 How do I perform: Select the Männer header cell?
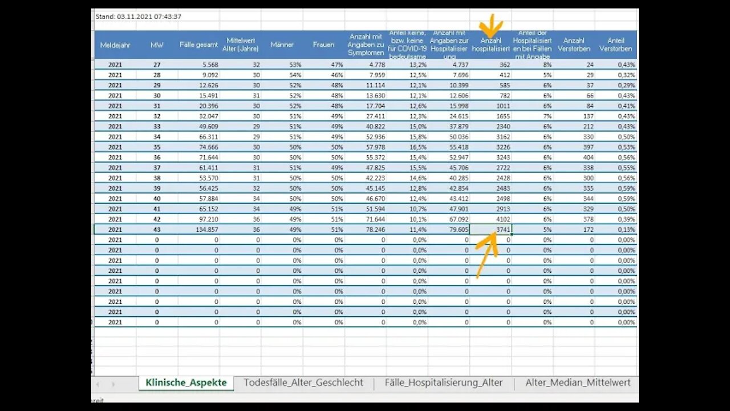tap(282, 45)
